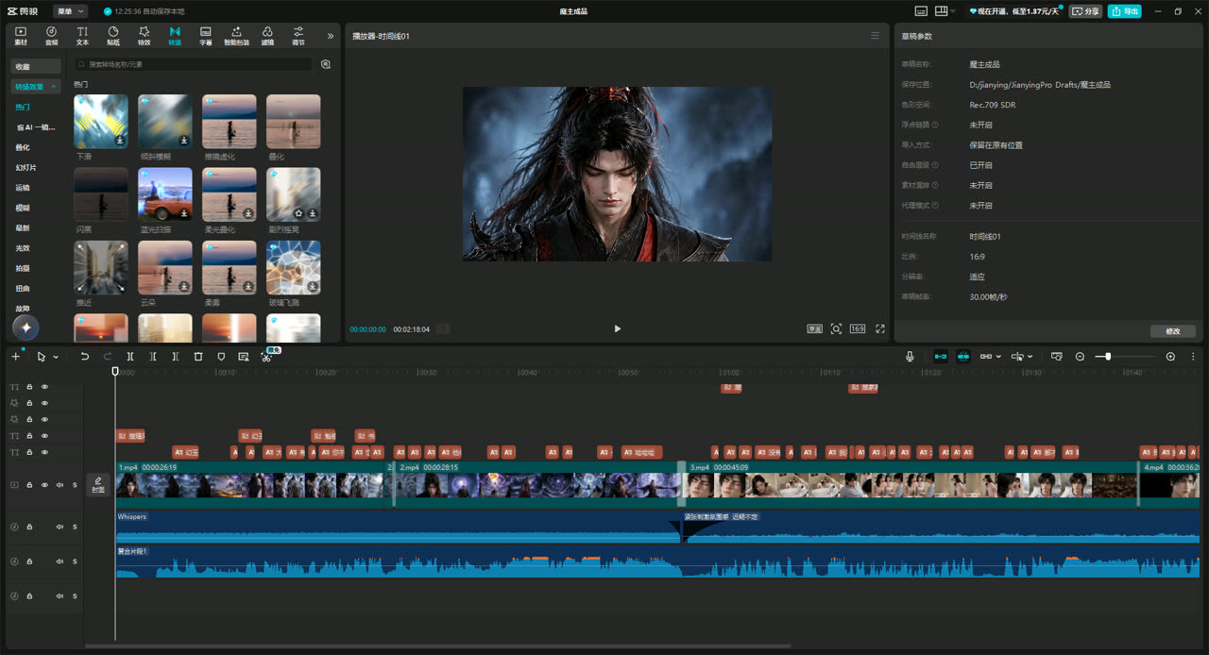The height and width of the screenshot is (655, 1209).
Task: Open the 菜单 menu dropdown
Action: [x=70, y=11]
